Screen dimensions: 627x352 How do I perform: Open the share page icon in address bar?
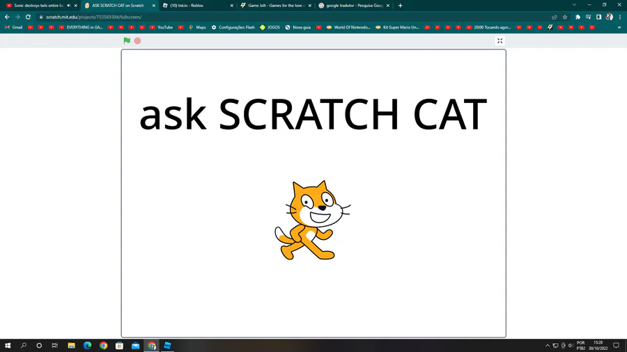(555, 17)
